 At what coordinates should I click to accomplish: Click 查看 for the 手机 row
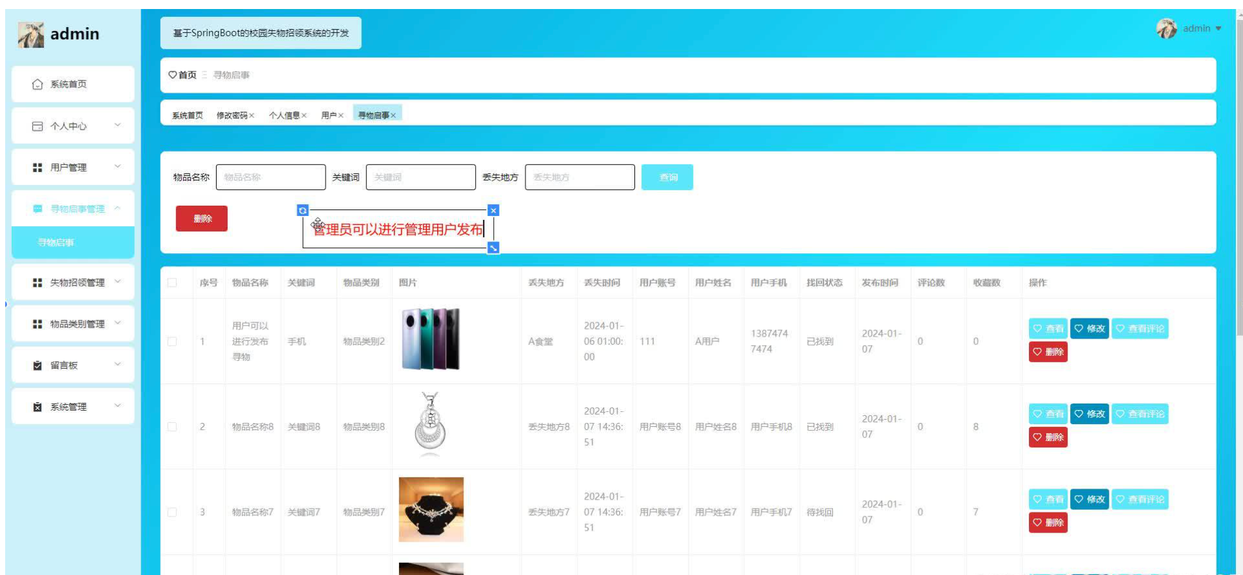coord(1048,329)
